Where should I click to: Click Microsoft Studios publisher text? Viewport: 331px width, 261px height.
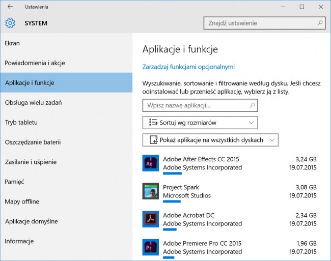coord(187,195)
